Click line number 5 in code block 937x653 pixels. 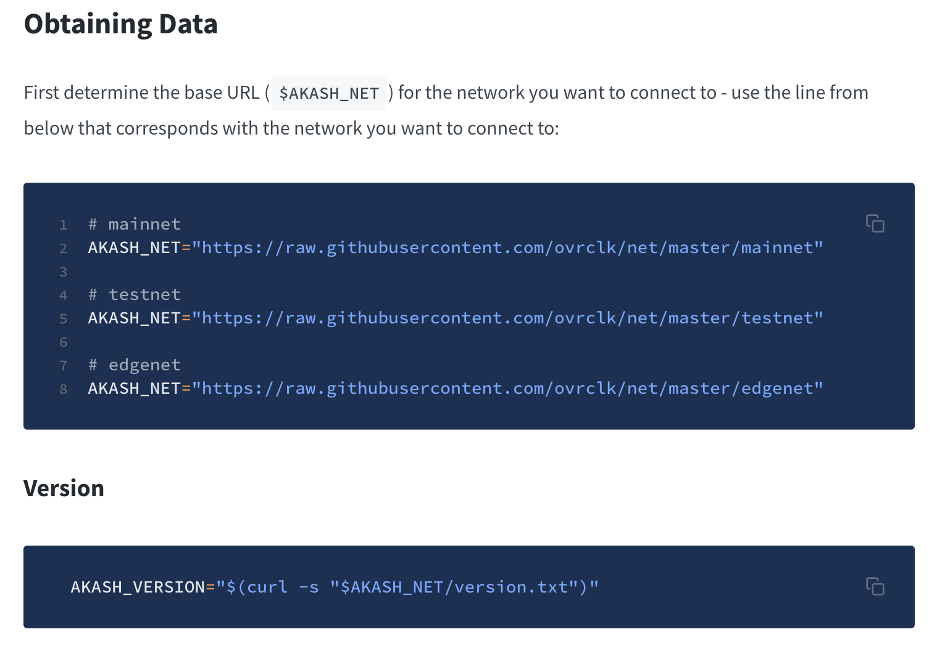(63, 318)
